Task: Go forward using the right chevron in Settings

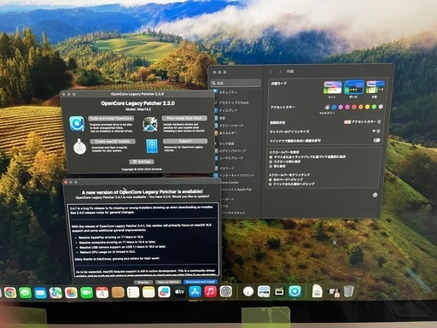Action: tap(280, 72)
